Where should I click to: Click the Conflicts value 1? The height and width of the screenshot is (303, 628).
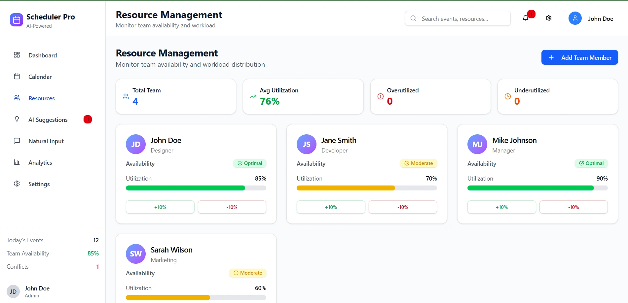point(97,267)
